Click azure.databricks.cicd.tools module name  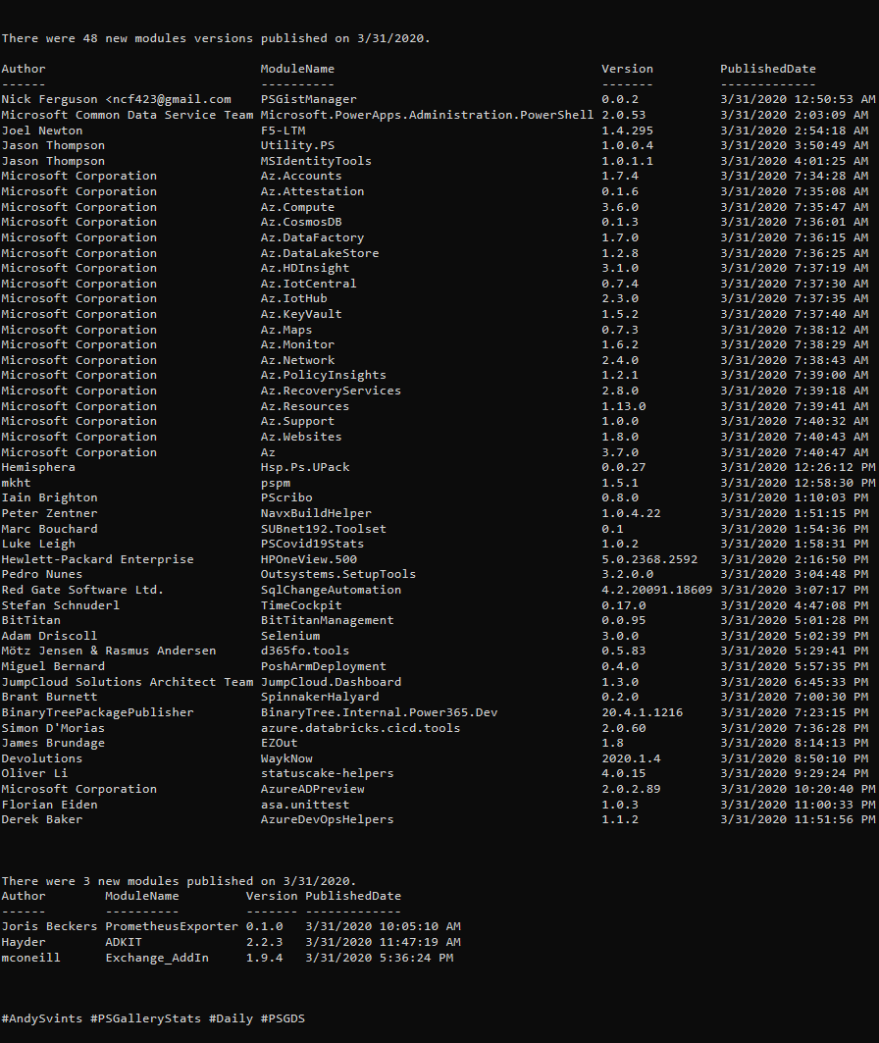[360, 728]
